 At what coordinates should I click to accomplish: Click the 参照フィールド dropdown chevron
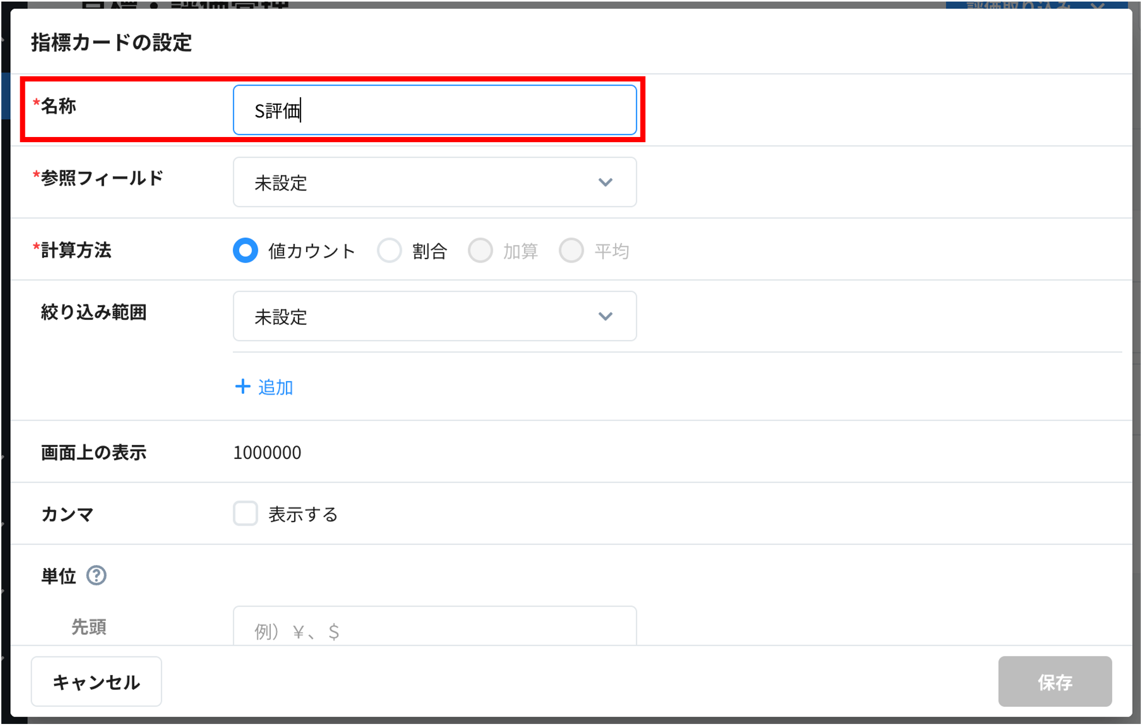click(605, 182)
